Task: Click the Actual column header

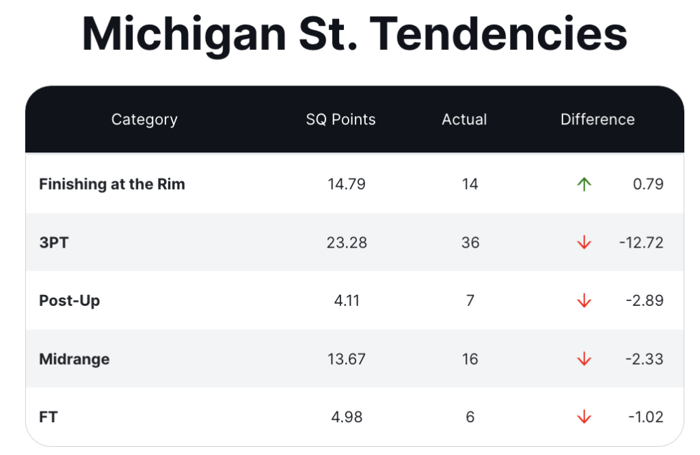Action: coord(464,120)
